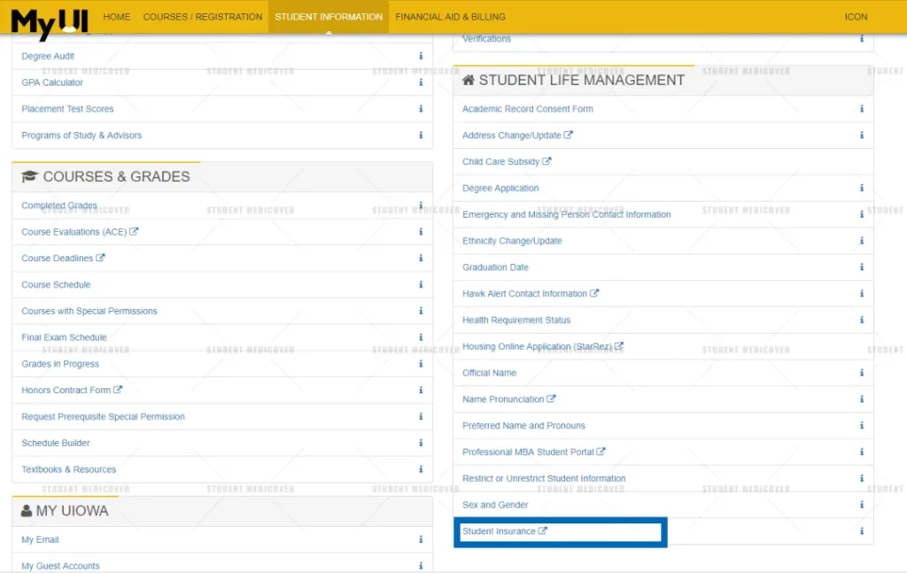Show info icon for Health Requirement Status
907x573 pixels.
861,320
